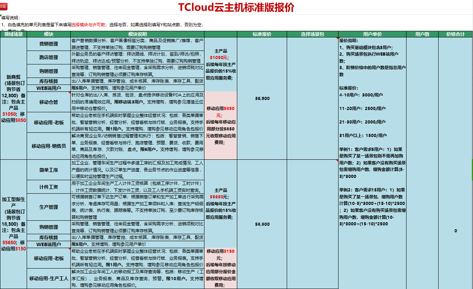The width and height of the screenshot is (473, 289).
Task: Select the 新商贸 scenario cell
Action: [14, 98]
